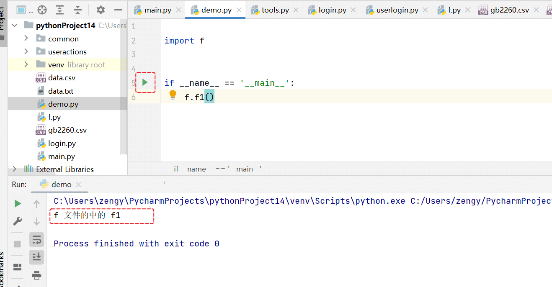Run script from line 5 gutter arrow

(145, 82)
